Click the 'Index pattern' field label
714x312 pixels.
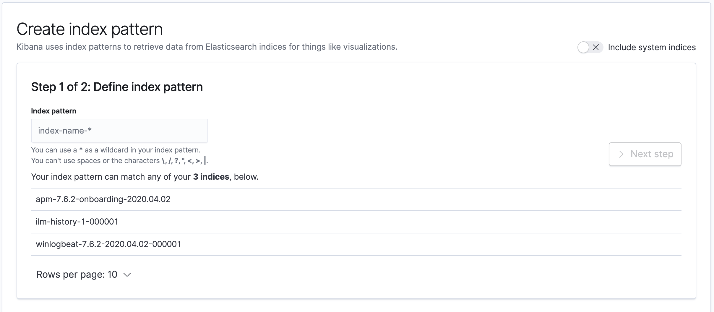53,111
